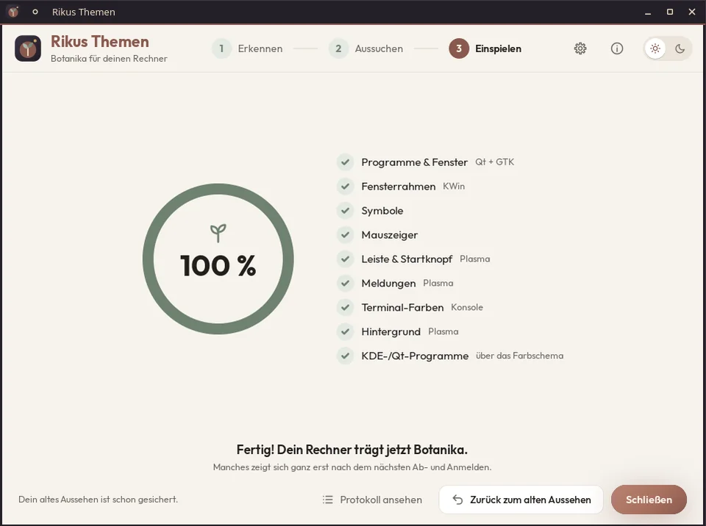706x526 pixels.
Task: Click the 'KDE-/Qt-Programme' label
Action: (415, 356)
